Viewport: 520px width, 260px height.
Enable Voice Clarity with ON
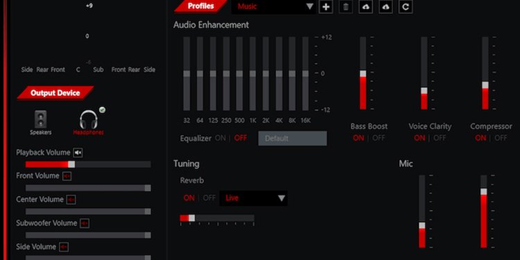click(419, 138)
